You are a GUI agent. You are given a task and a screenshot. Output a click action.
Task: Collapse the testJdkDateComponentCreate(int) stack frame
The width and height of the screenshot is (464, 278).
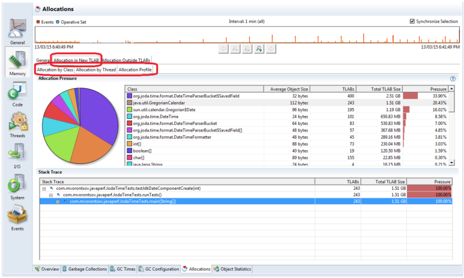(44, 189)
